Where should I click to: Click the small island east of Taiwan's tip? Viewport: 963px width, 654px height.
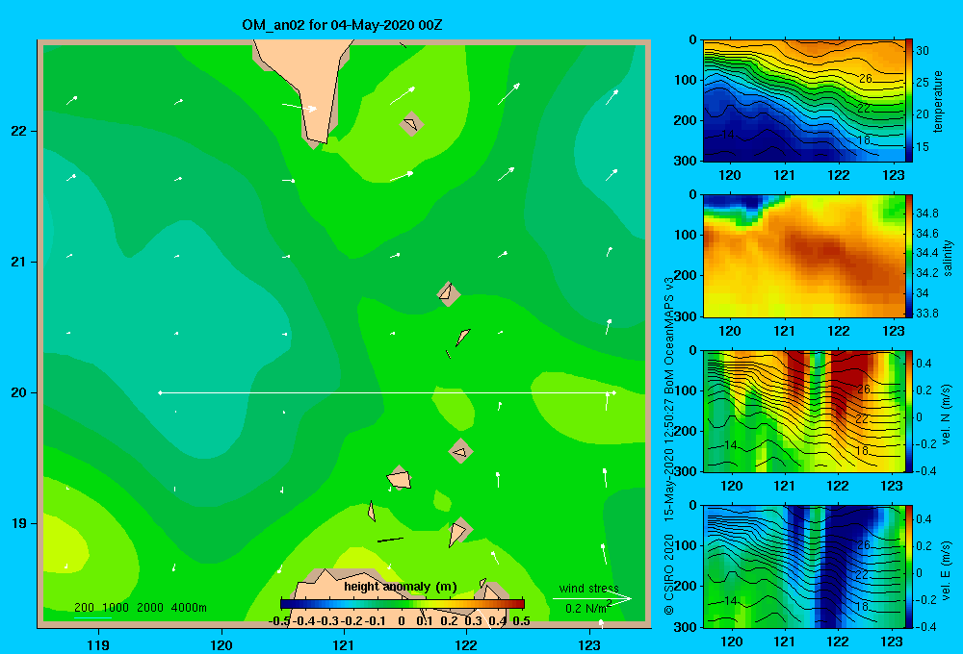coord(411,124)
